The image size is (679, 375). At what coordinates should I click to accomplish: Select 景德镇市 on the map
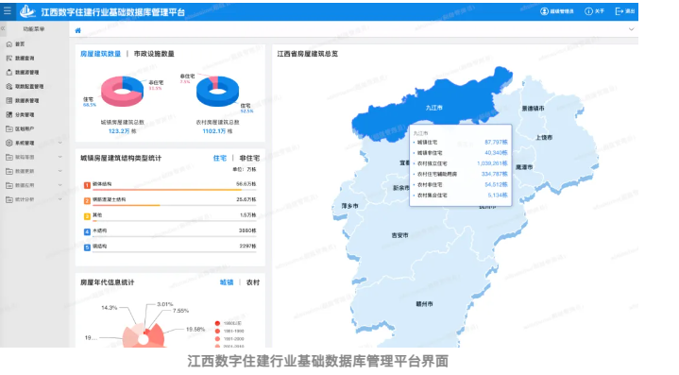[533, 109]
